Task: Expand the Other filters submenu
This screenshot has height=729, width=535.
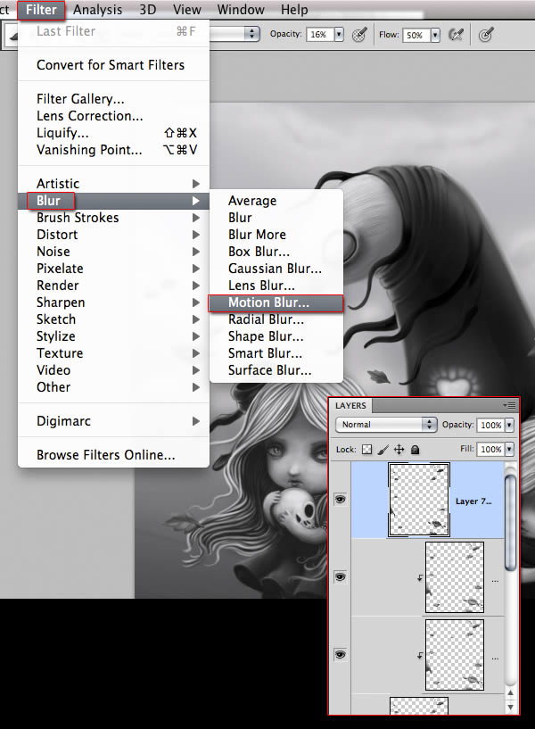Action: click(113, 387)
